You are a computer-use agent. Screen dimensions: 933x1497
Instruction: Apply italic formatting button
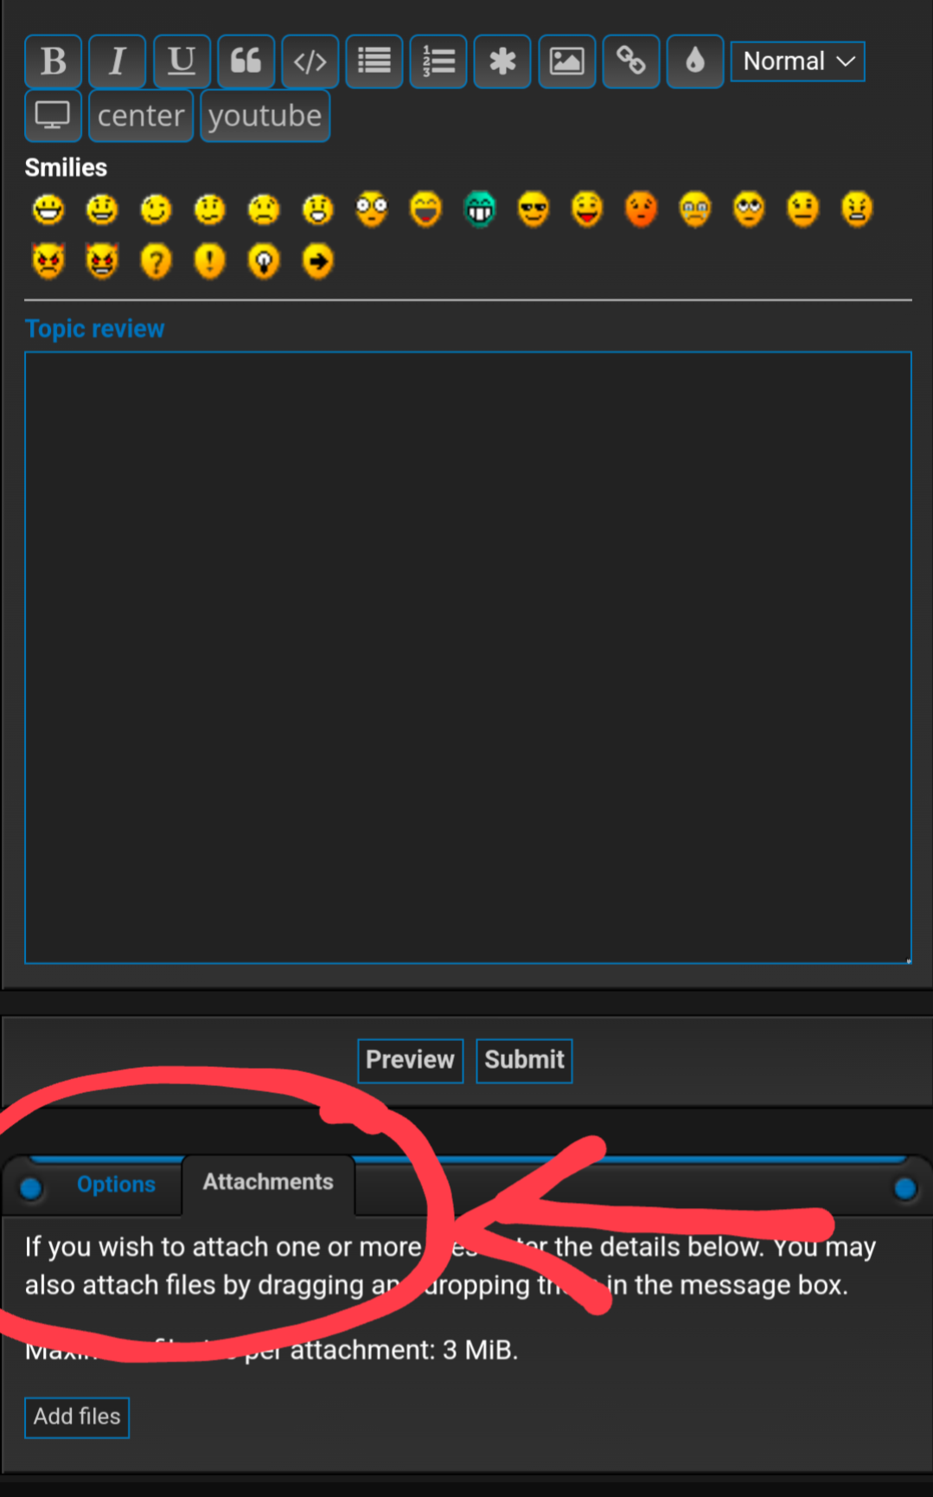coord(117,61)
